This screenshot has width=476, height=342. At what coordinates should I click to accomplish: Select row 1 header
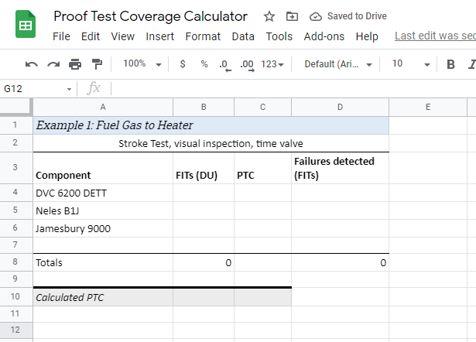coord(15,125)
